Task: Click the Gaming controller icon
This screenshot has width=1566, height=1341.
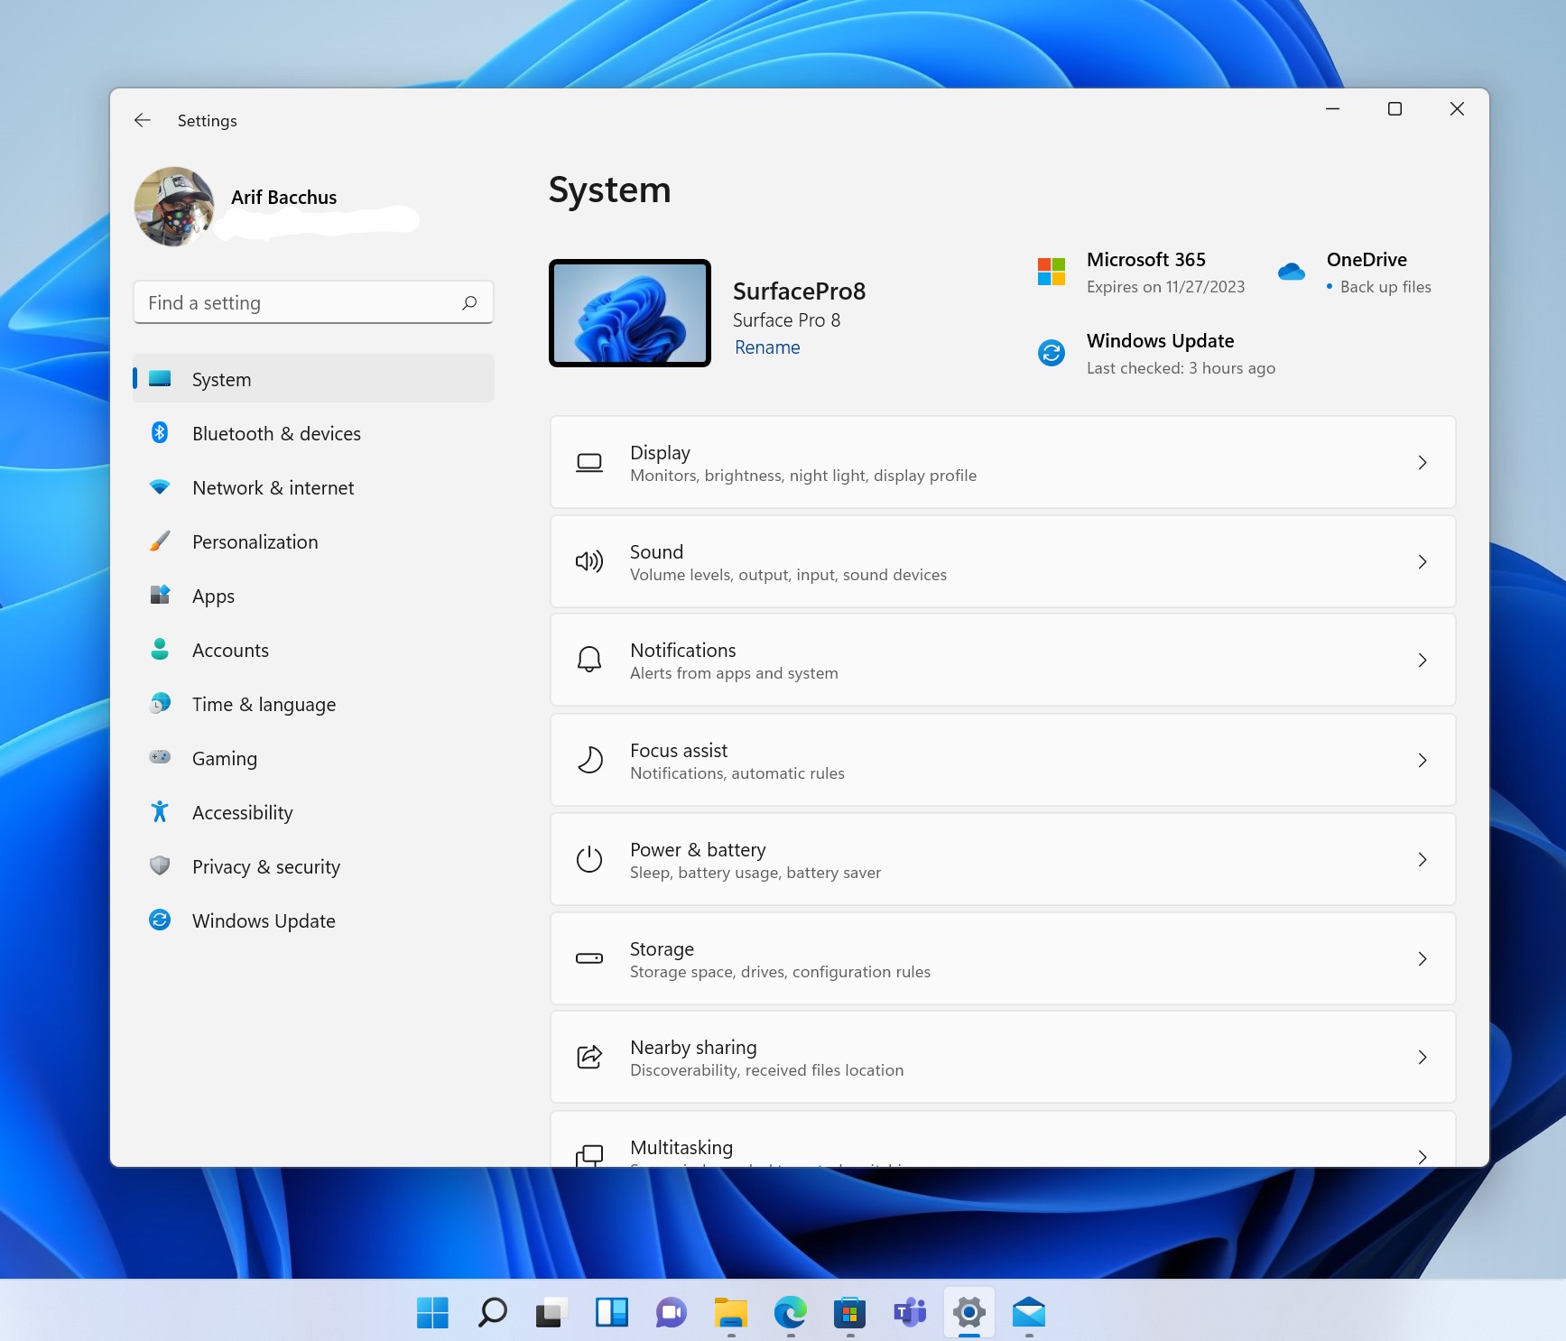Action: tap(160, 757)
